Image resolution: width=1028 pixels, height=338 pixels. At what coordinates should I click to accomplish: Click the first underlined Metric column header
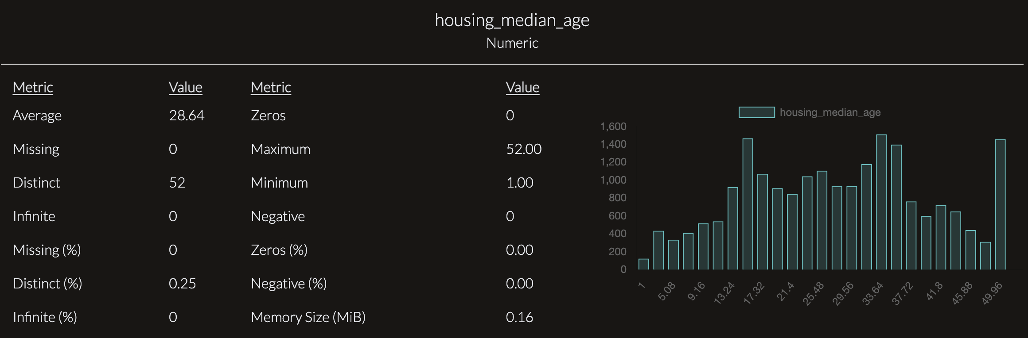33,87
